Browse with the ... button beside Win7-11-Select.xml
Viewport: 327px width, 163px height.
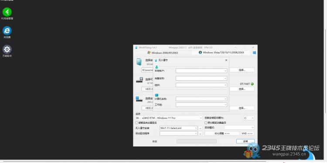tap(200, 128)
